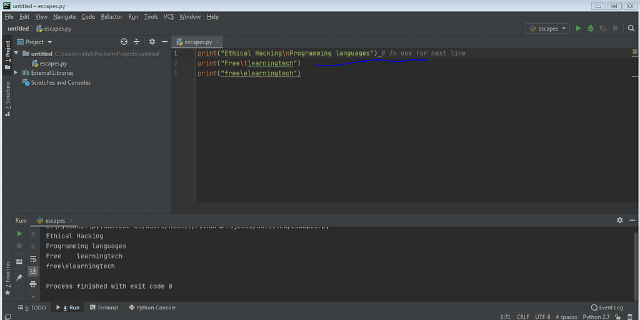640x320 pixels.
Task: Open 2: Favorites side tool window
Action: pyautogui.click(x=7, y=278)
